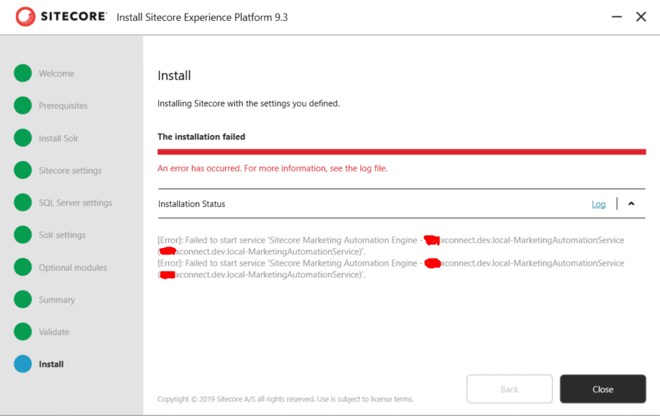Collapse the Installation Status section chevron
The width and height of the screenshot is (660, 416).
pos(631,203)
